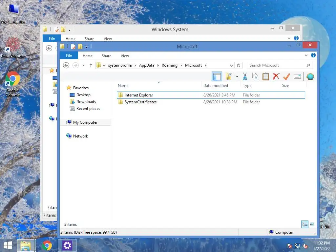Select Desktop in navigation pane
This screenshot has height=252, width=336.
coord(83,95)
